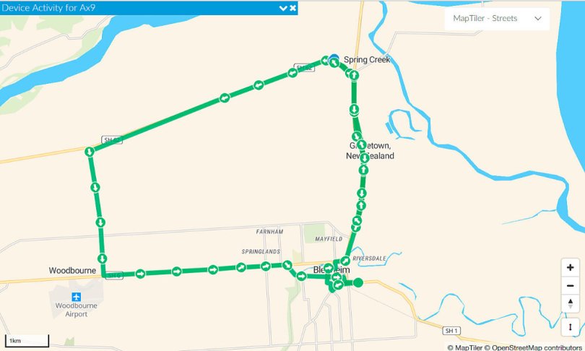The width and height of the screenshot is (585, 351).
Task: Click the right-arrow marker nearest SH 6 label
Action: [140, 274]
